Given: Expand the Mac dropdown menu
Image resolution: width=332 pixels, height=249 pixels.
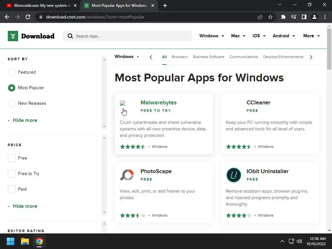Looking at the screenshot, I should coord(238,36).
